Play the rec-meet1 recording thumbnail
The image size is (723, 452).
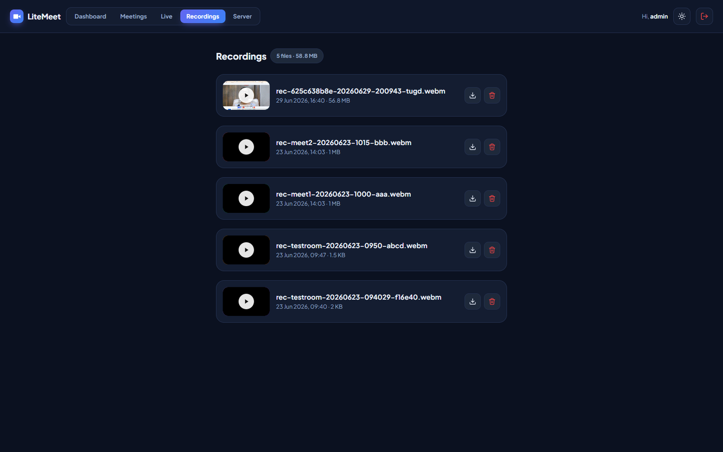pos(246,198)
